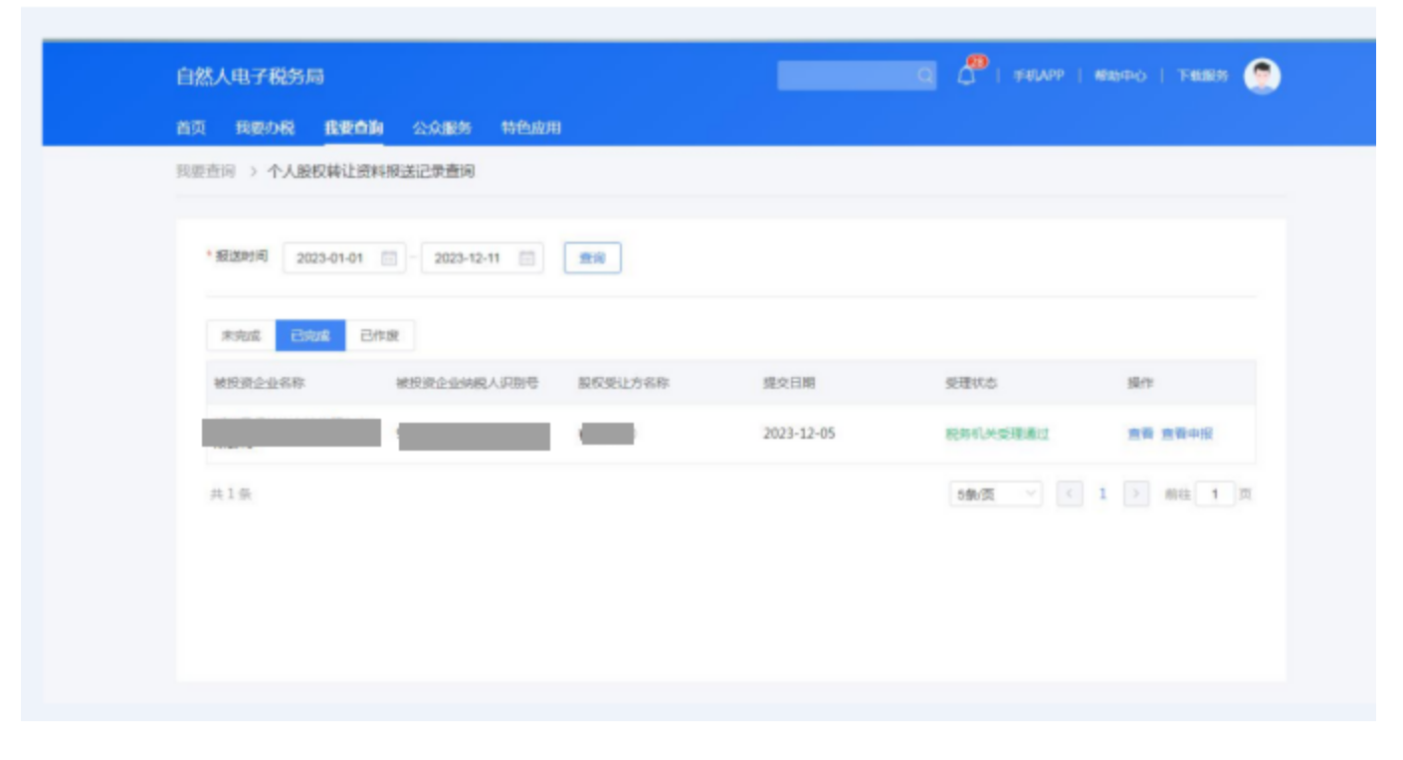1403x760 pixels.
Task: Open the 5条/页 page size dropdown
Action: tap(996, 493)
